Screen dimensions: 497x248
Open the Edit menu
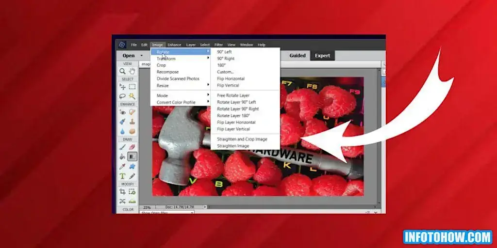[x=144, y=45]
